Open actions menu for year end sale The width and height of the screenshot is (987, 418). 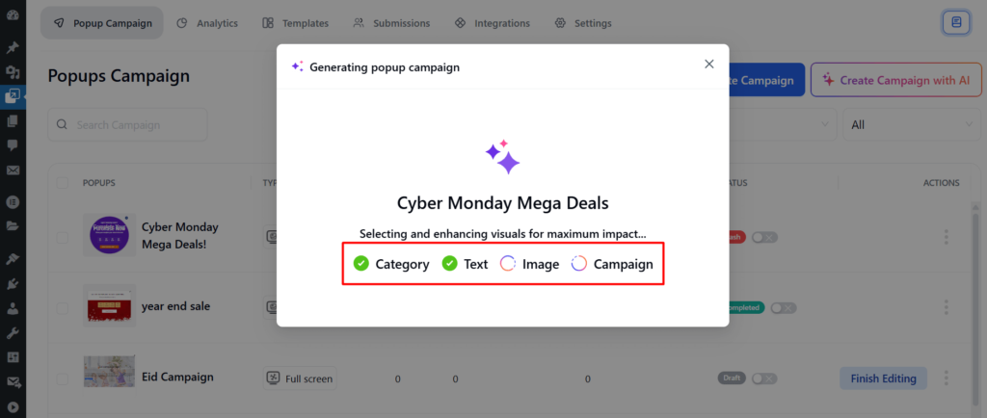pyautogui.click(x=946, y=307)
